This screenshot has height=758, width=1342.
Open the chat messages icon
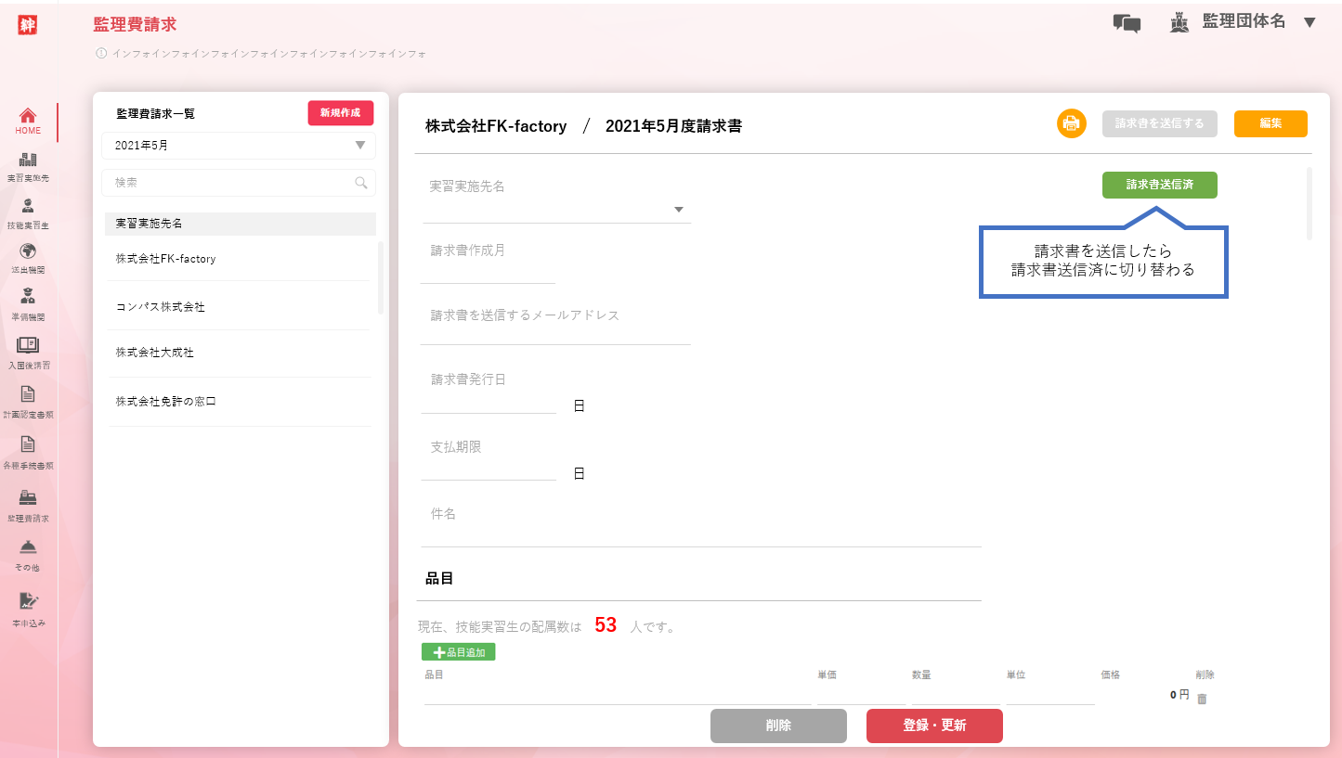point(1127,24)
